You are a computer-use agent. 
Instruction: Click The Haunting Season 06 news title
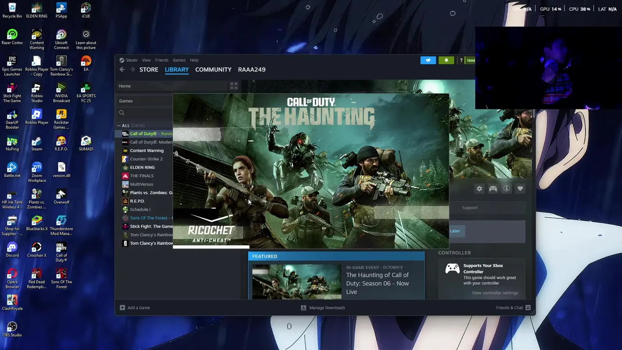378,283
